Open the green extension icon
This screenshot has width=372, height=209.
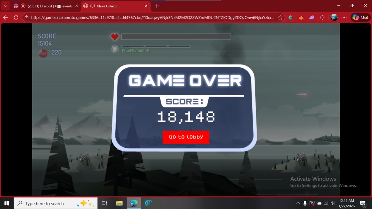(291, 17)
